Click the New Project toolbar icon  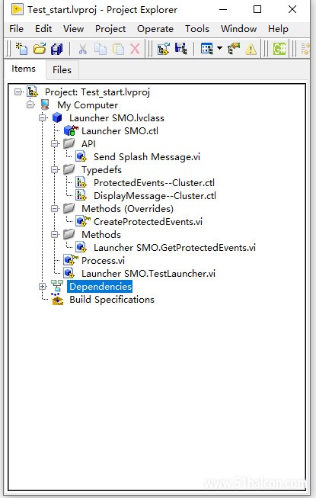click(22, 49)
